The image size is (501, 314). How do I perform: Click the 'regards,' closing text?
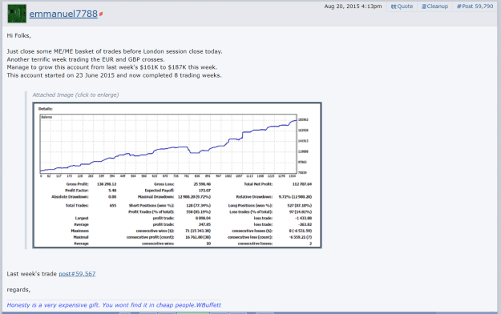pyautogui.click(x=18, y=290)
